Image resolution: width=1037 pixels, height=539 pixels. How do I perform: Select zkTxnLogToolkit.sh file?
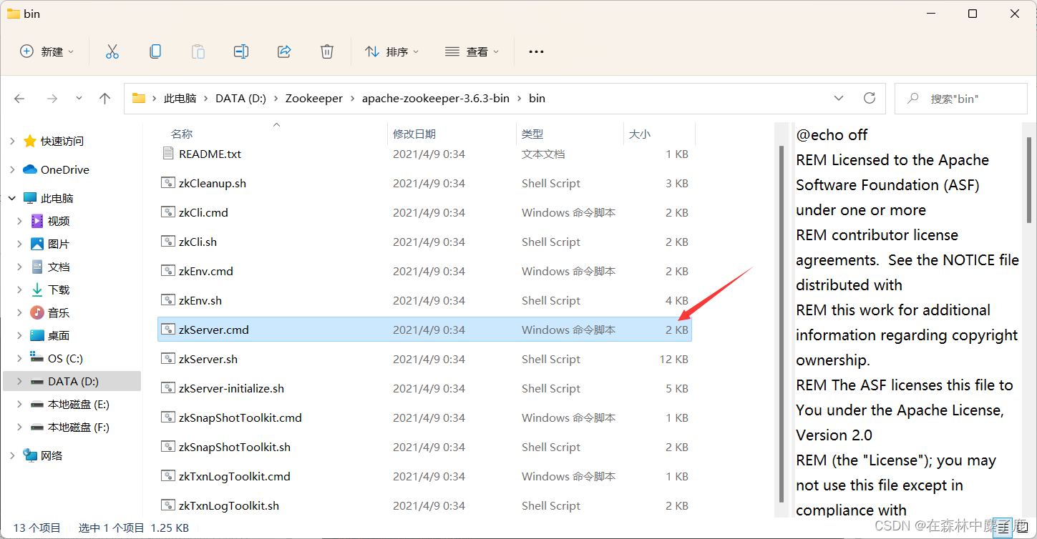coord(424,505)
